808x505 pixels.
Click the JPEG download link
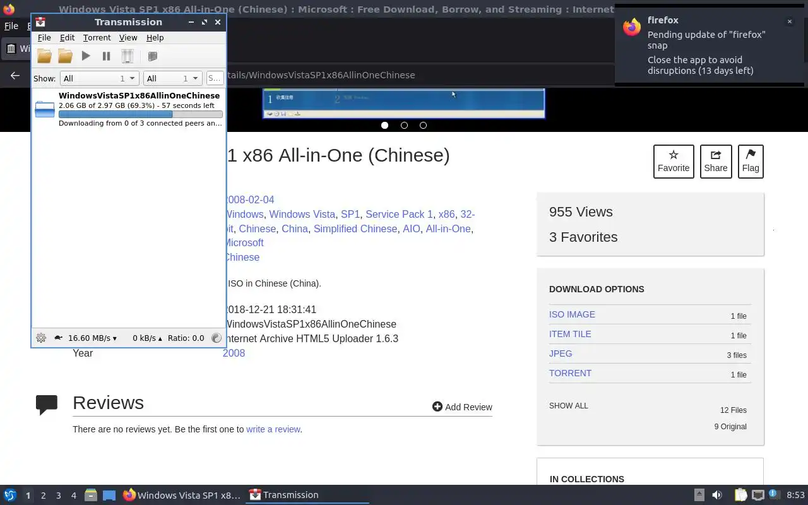click(x=561, y=353)
